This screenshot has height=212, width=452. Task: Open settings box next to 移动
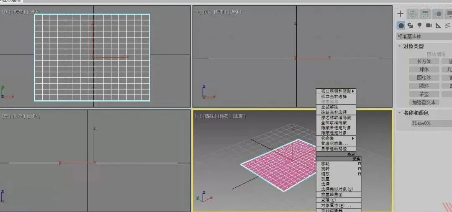pyautogui.click(x=360, y=163)
